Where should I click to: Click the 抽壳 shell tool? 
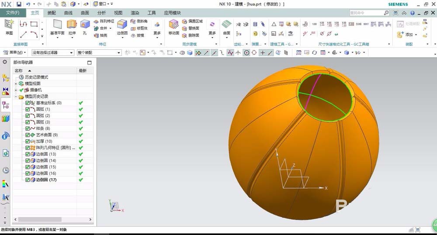[x=101, y=35]
